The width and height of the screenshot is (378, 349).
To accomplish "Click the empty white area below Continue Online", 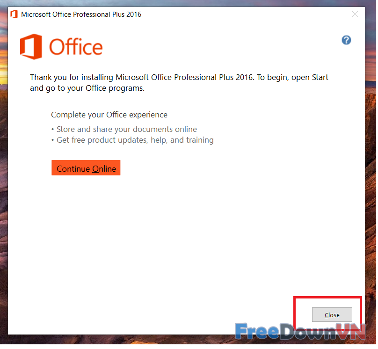I will click(187, 234).
